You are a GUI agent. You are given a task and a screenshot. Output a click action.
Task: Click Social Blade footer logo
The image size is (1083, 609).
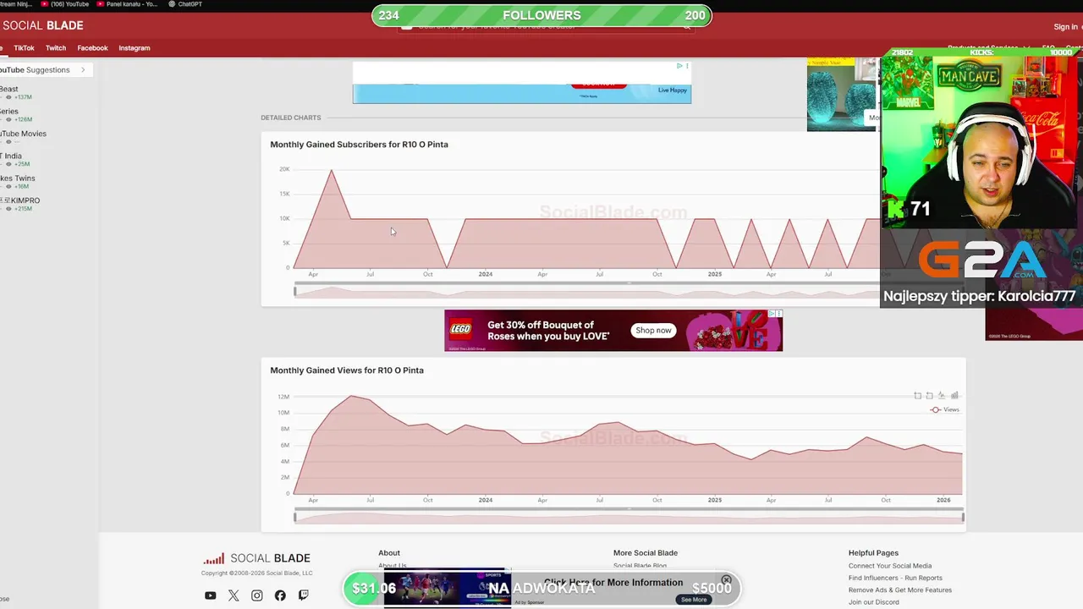click(256, 558)
